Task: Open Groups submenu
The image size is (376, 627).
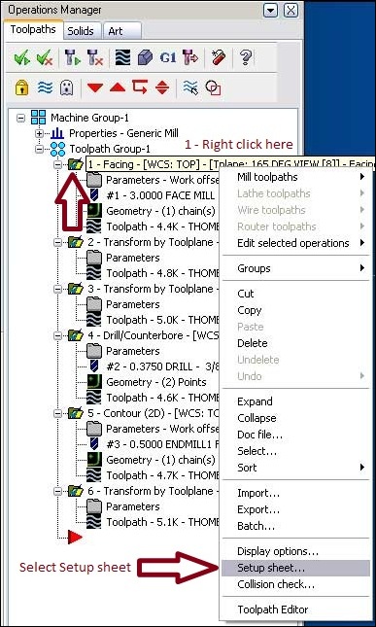Action: tap(295, 268)
